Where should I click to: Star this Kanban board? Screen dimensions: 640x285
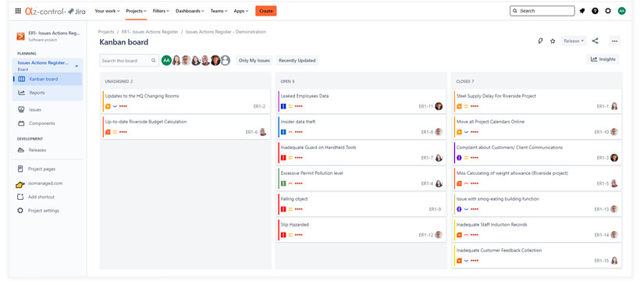click(553, 41)
